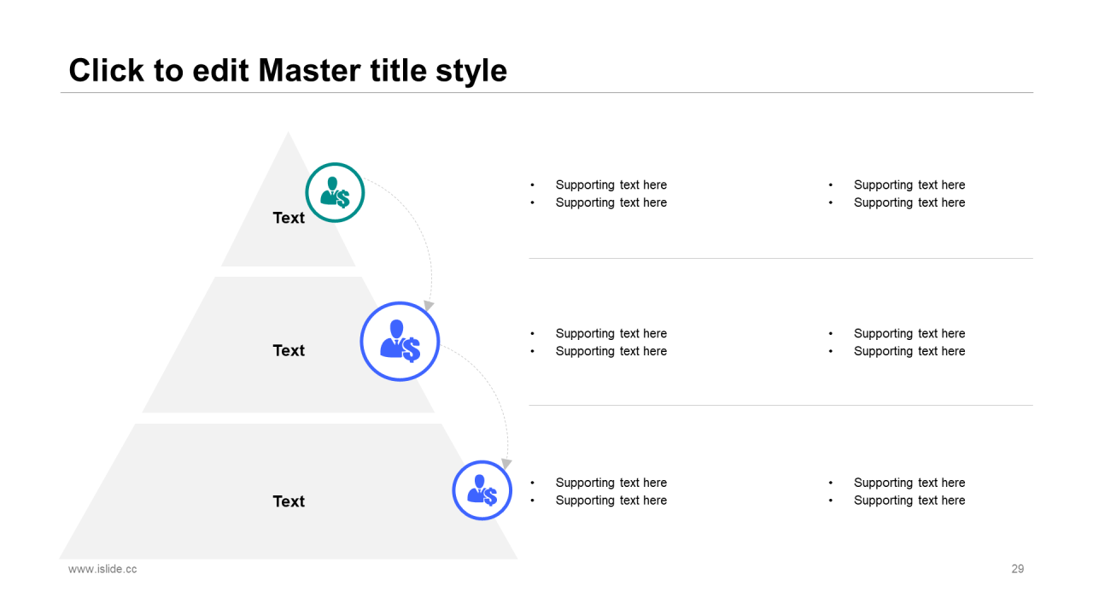The width and height of the screenshot is (1093, 615).
Task: Select the large blue outlined businessman icon
Action: pos(400,341)
